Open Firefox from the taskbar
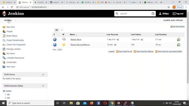 pos(92,103)
